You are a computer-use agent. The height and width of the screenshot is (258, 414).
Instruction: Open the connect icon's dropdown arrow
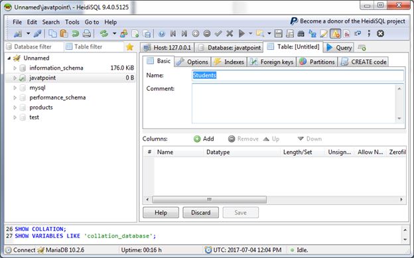click(x=28, y=34)
